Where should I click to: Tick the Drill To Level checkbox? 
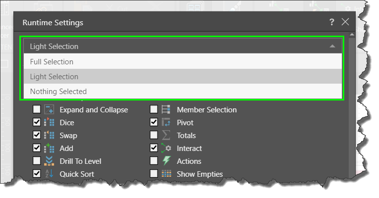[37, 161]
